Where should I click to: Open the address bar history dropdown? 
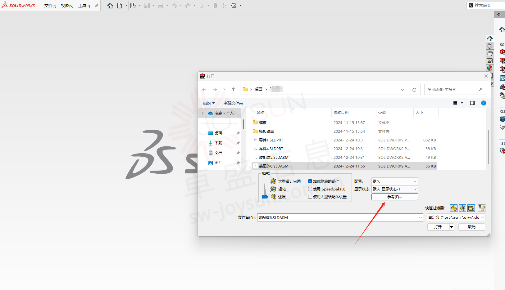tap(403, 90)
